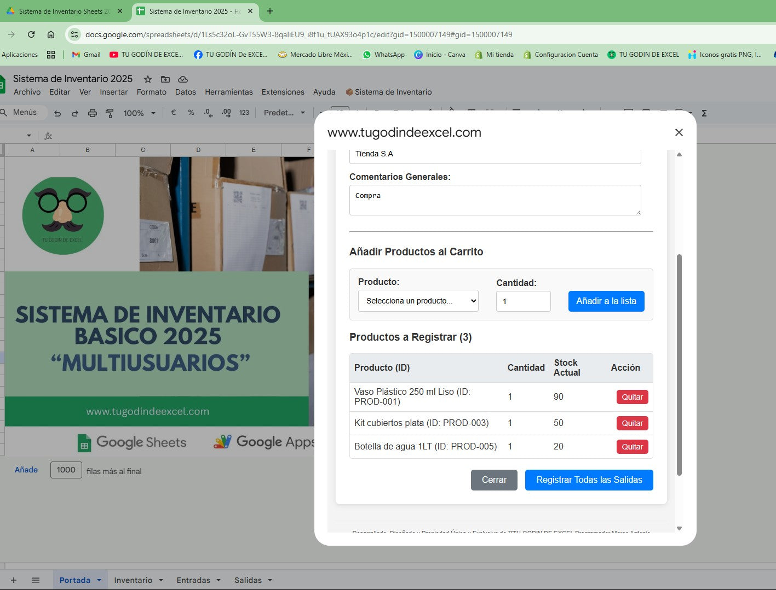Reload the browser page
Screen dimensions: 776x590
[x=31, y=34]
